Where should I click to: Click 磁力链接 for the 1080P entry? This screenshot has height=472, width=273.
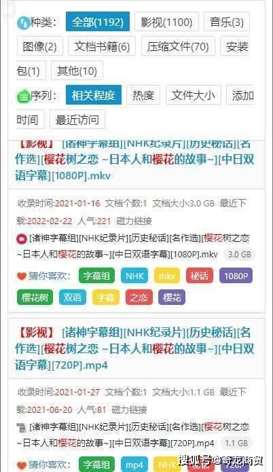[x=134, y=221]
